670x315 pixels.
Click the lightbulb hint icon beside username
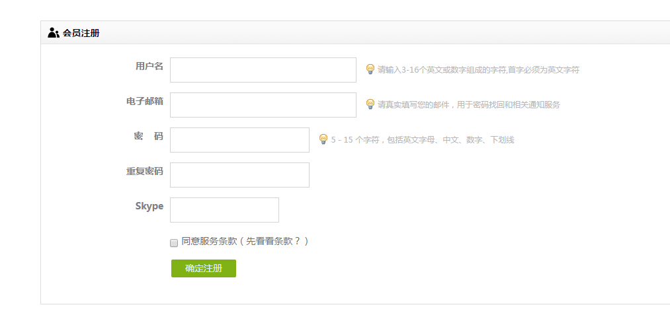tap(370, 69)
